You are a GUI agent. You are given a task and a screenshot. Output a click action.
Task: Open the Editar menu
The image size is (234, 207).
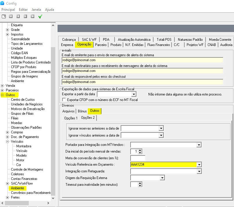tap(23, 10)
